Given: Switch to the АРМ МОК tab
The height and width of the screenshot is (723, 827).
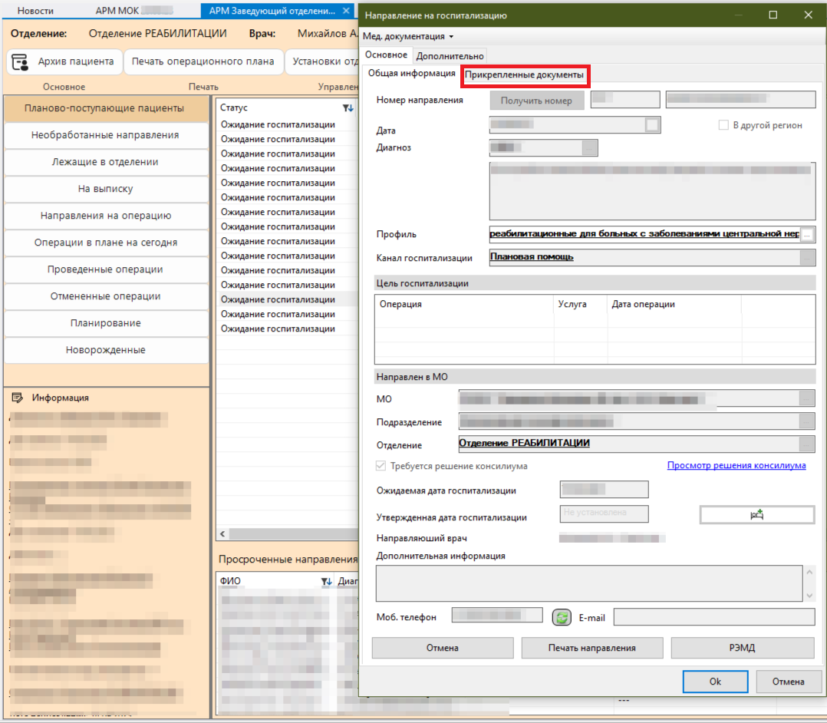Looking at the screenshot, I should click(134, 11).
